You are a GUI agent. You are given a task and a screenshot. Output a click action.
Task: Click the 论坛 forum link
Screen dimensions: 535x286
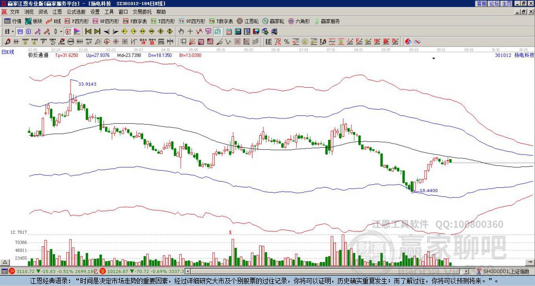click(494, 4)
